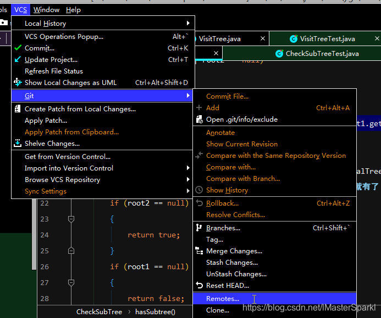Screen dimensions: 381x318
Task: Select Compare with... entry
Action: click(x=274, y=167)
